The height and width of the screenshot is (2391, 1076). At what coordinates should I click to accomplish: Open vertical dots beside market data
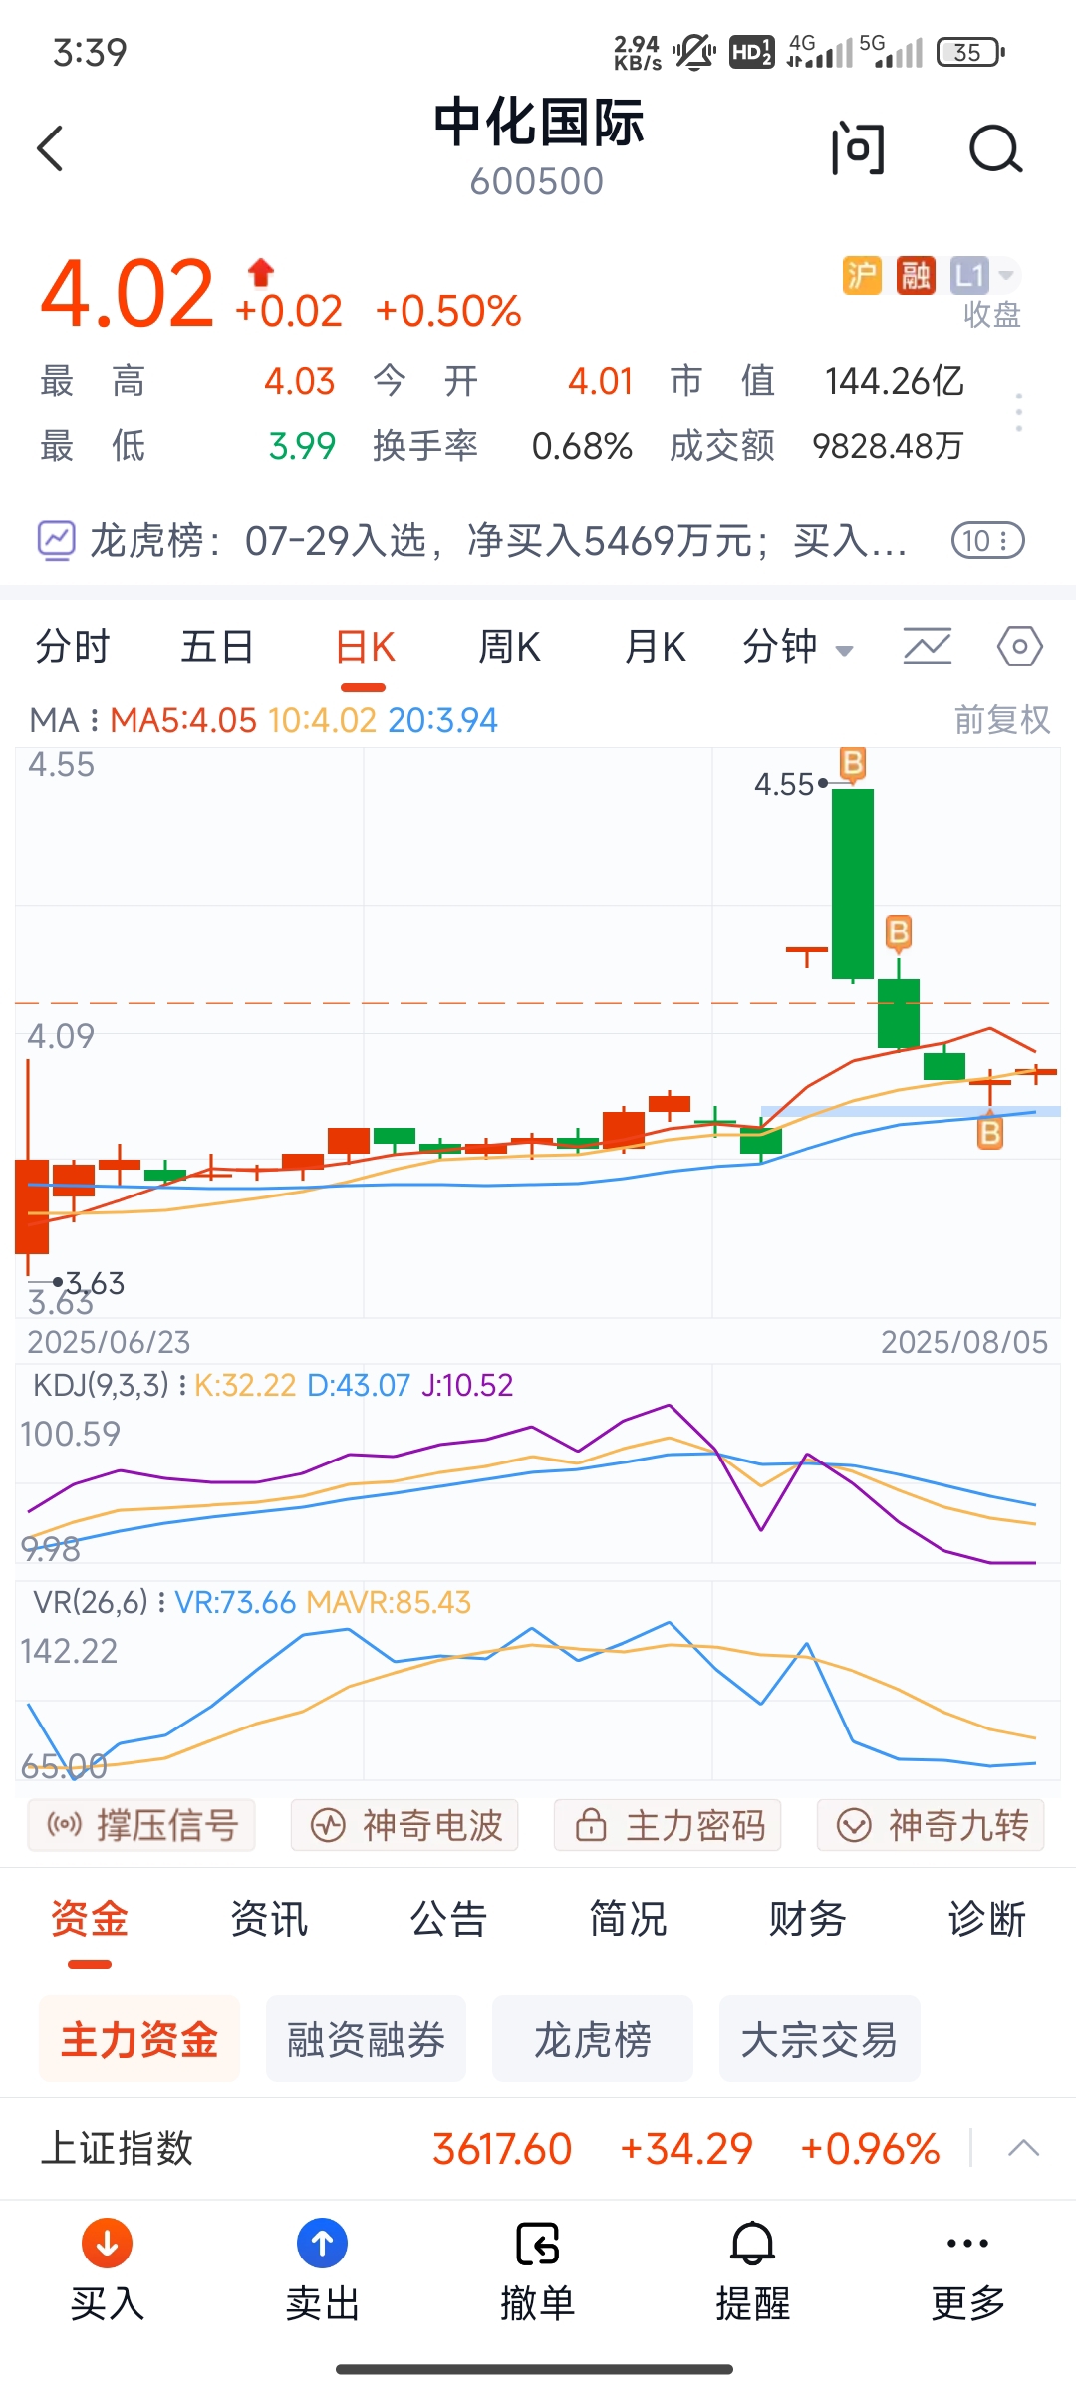pyautogui.click(x=1018, y=412)
